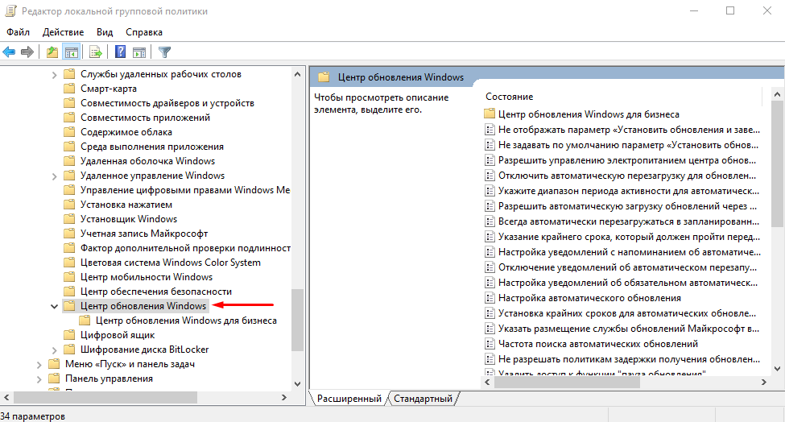Expand the Шифрование диска BitLocker node

54,350
